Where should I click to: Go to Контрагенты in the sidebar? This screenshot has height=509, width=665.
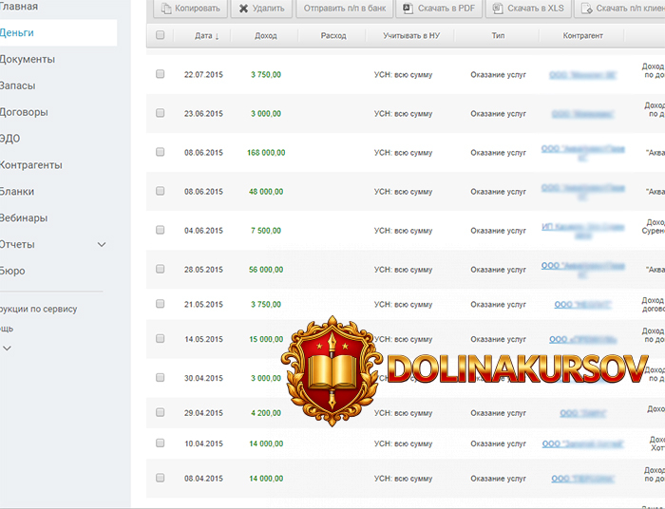point(31,165)
